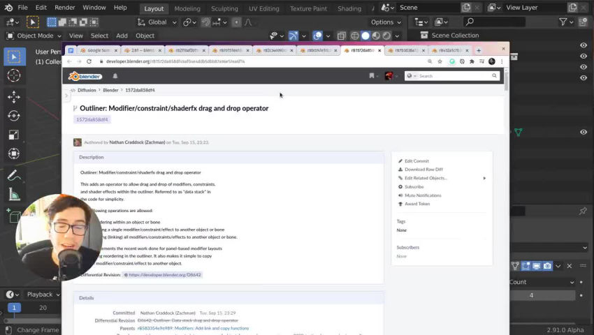Activate the Add Cube tool
This screenshot has width=594, height=335.
pyautogui.click(x=14, y=216)
